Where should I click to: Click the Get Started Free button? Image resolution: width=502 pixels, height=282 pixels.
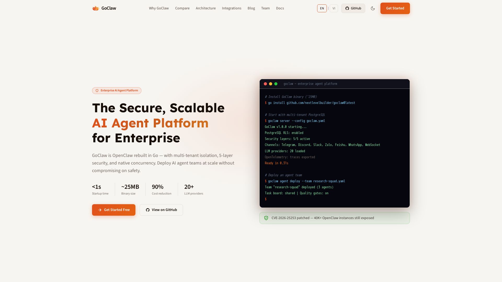[x=114, y=210]
